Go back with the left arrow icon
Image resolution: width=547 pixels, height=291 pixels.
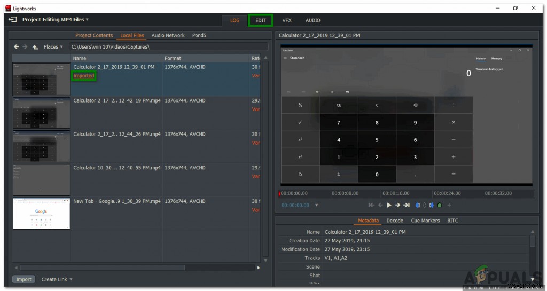pos(17,46)
